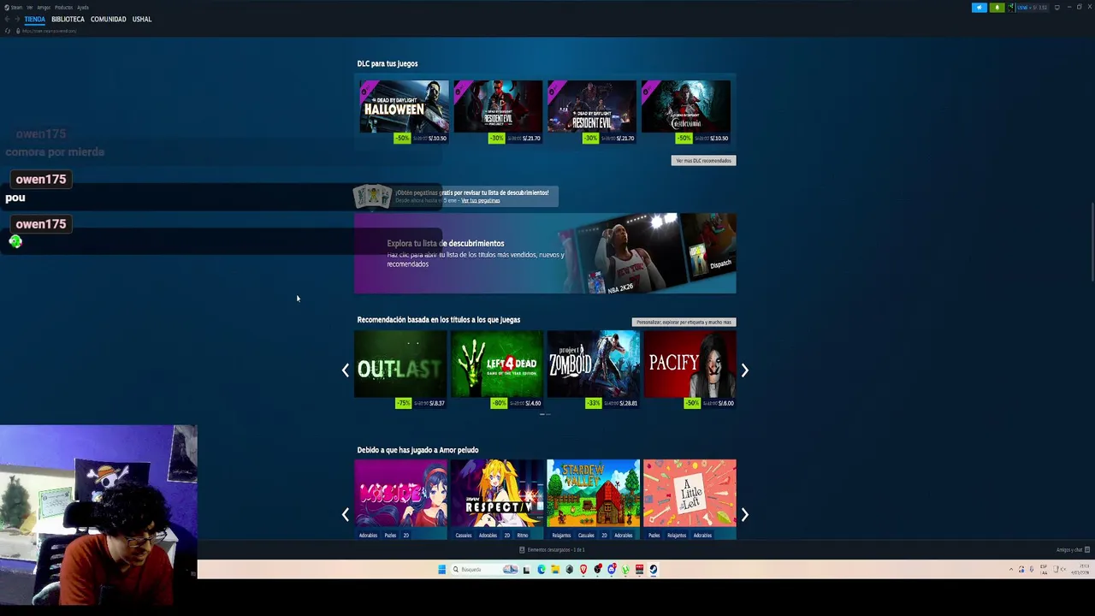Click the Relajantes tag under Stardew Valley
This screenshot has height=616, width=1095.
point(561,536)
